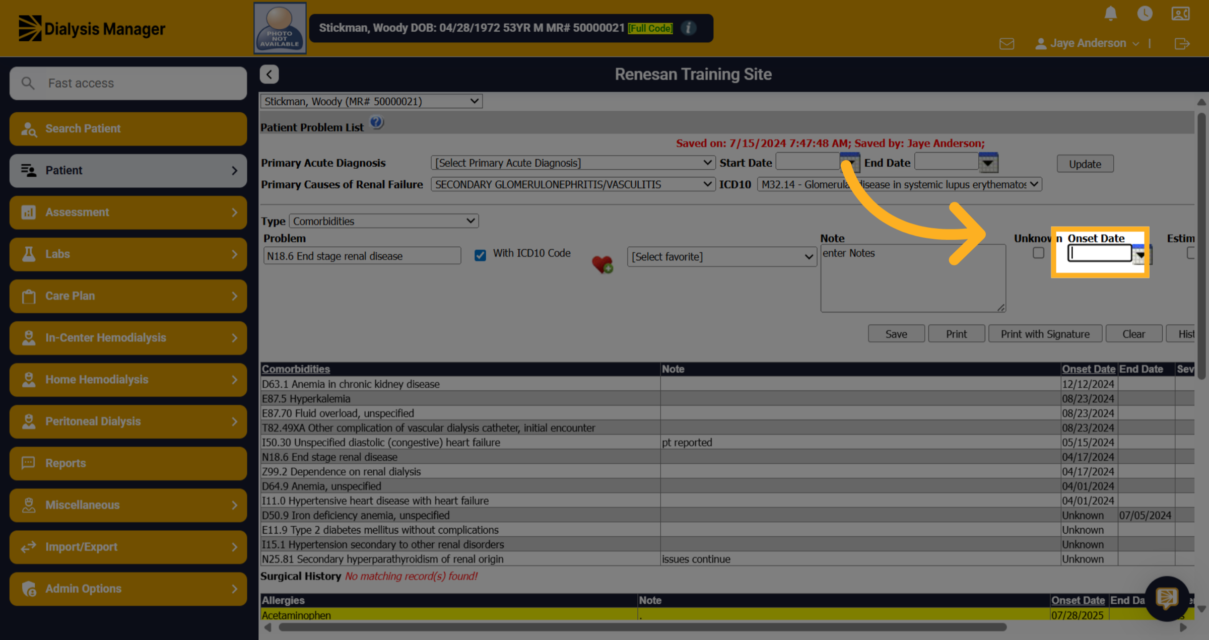Open the Type Comorbidities dropdown
Viewport: 1209px width, 640px height.
click(x=383, y=221)
